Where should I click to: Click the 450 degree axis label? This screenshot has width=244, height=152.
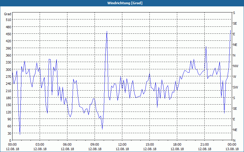pyautogui.click(x=9, y=34)
